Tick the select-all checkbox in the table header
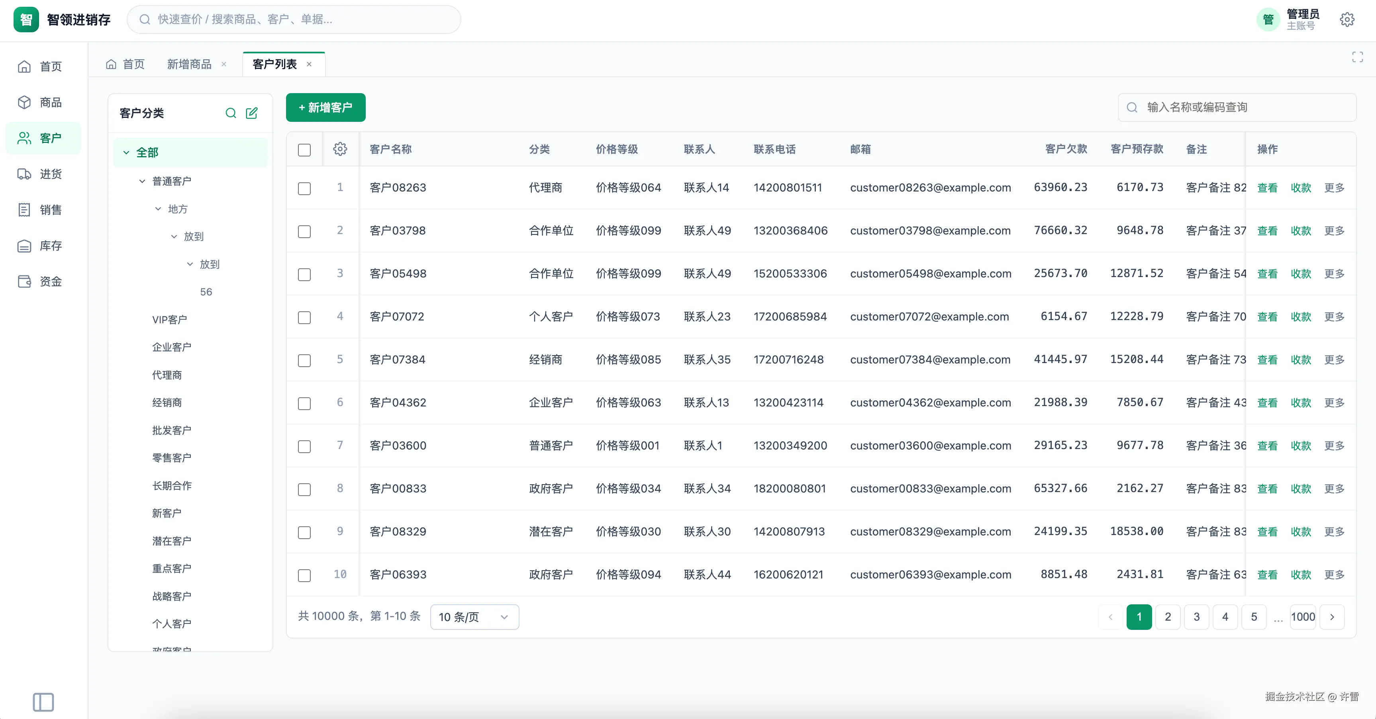This screenshot has height=719, width=1376. (x=304, y=150)
